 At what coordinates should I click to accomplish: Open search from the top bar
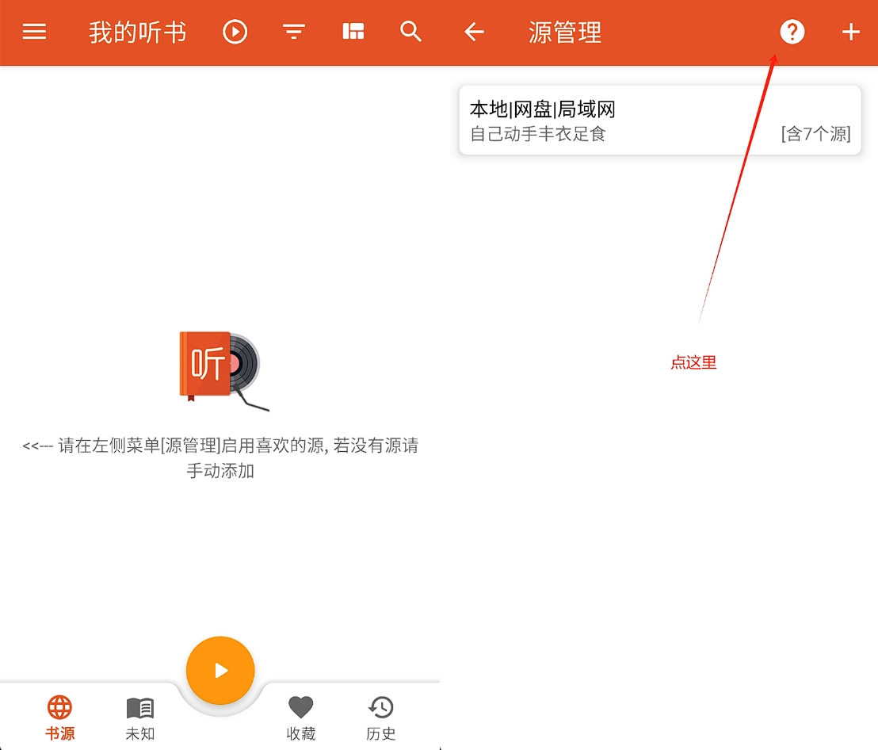(x=411, y=32)
